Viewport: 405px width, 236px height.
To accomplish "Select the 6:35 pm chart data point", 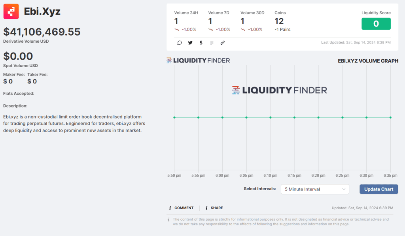I will coord(390,117).
